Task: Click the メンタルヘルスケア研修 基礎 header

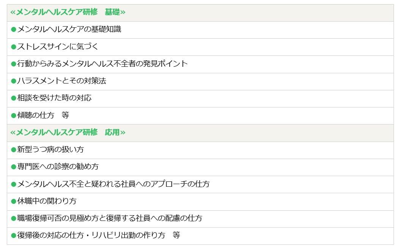Action: coord(68,13)
